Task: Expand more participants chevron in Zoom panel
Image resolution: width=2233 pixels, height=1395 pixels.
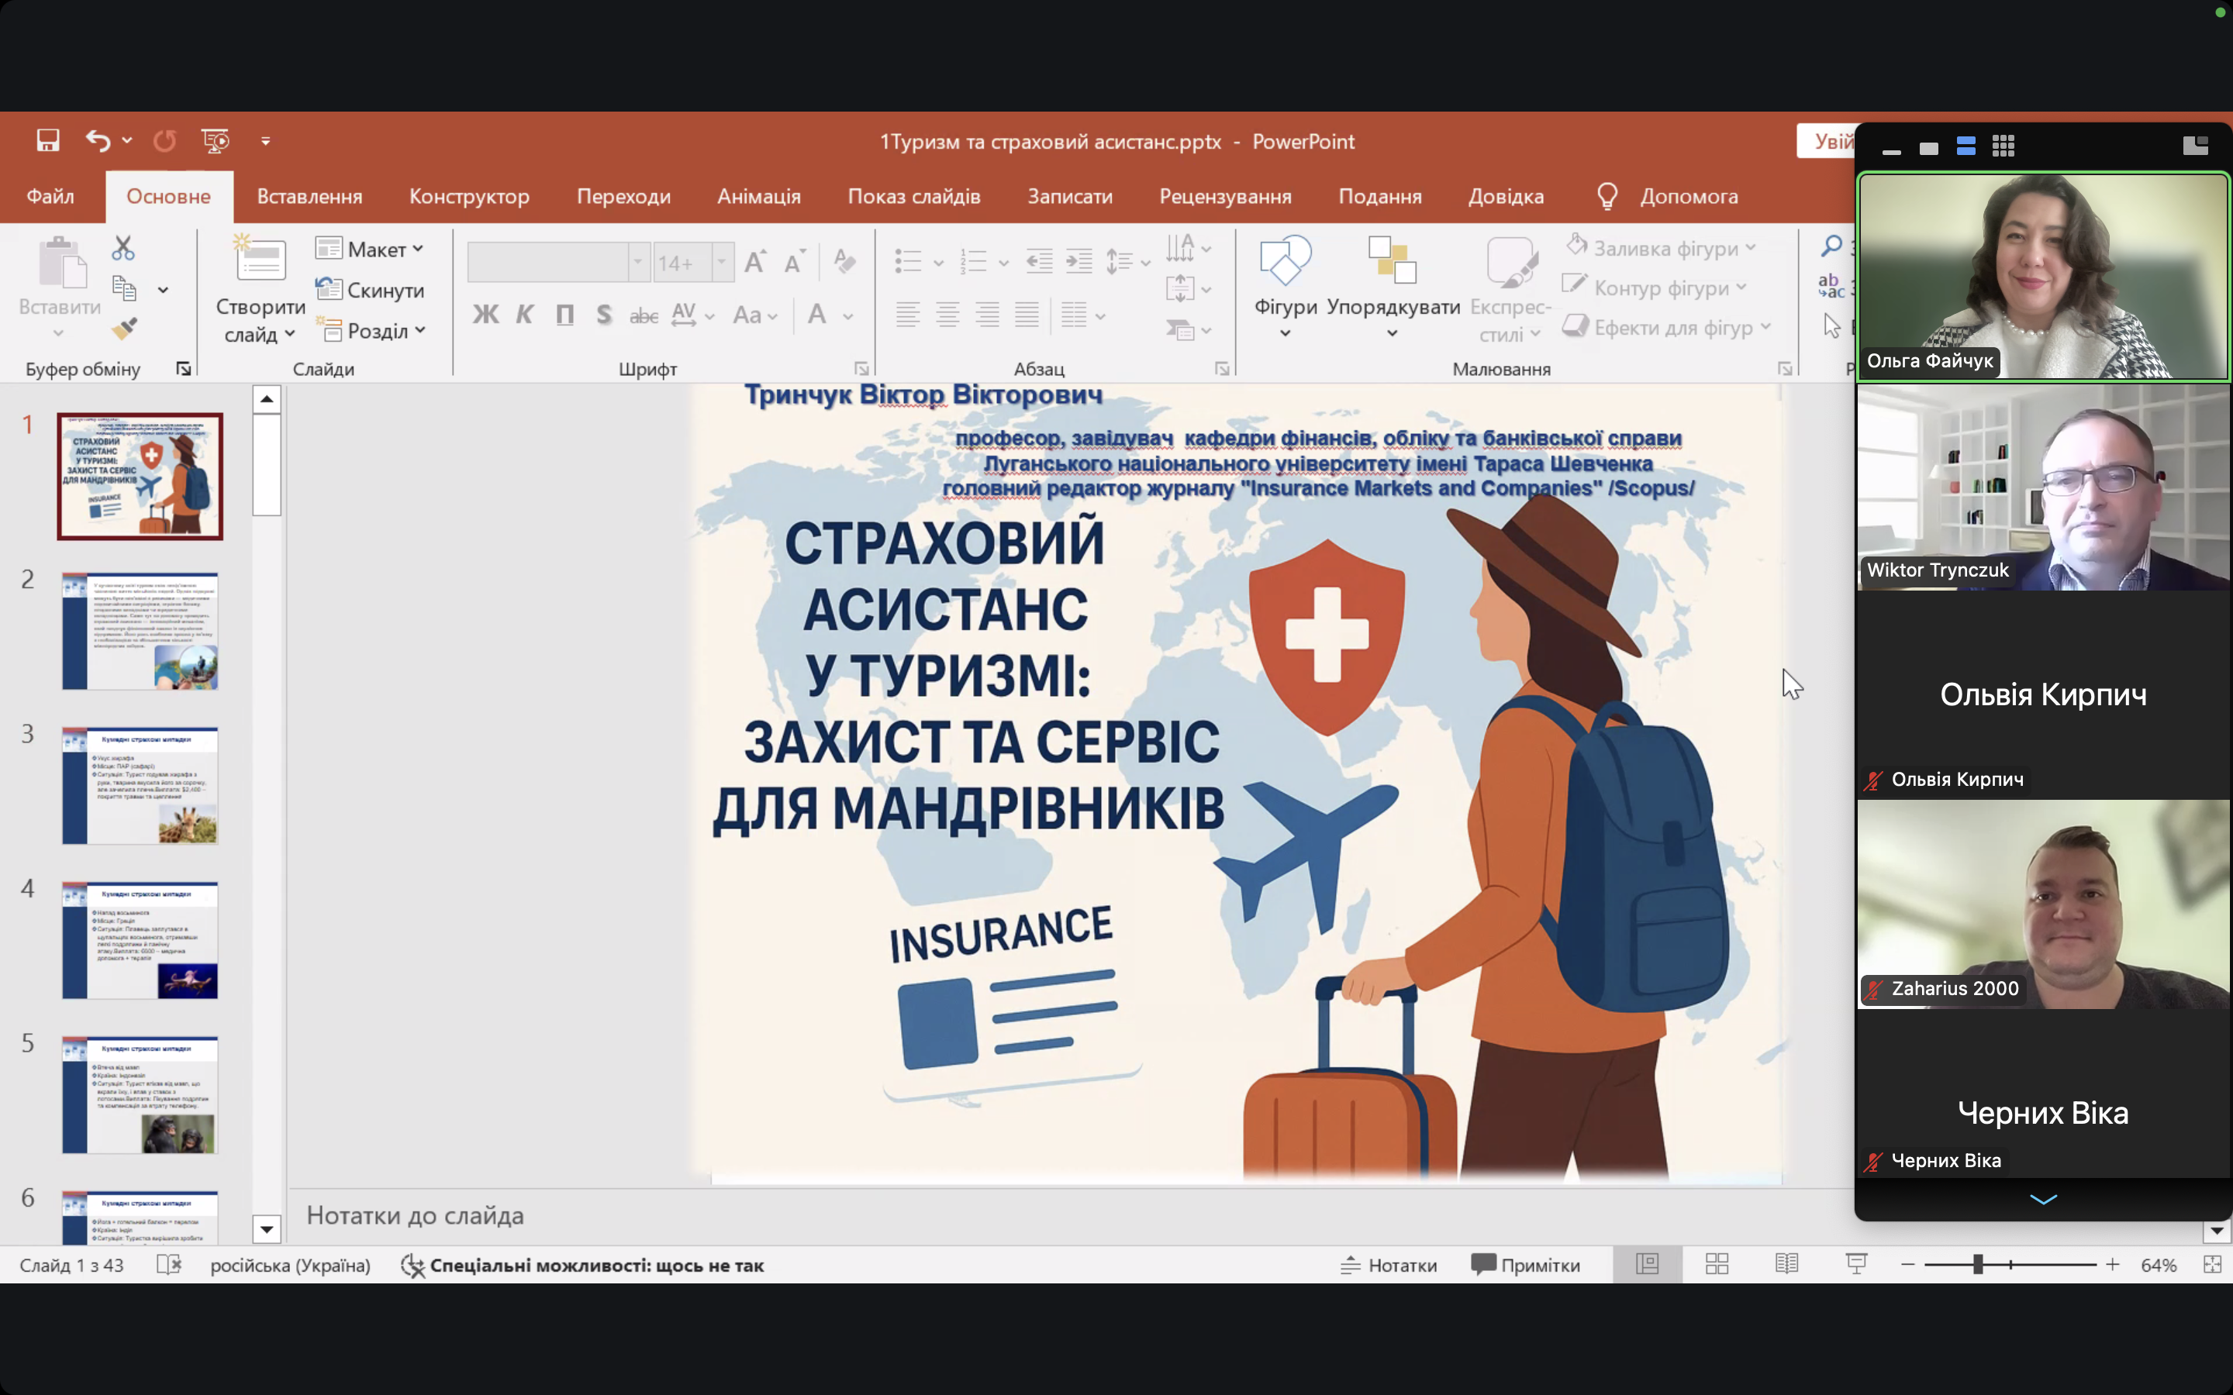Action: pyautogui.click(x=2043, y=1200)
